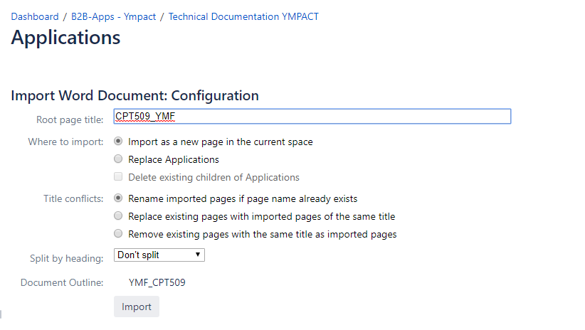Click the 'Title conflicts:' label text
Screen dimensions: 585x330
(73, 198)
